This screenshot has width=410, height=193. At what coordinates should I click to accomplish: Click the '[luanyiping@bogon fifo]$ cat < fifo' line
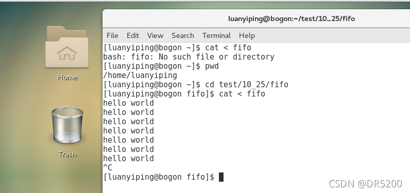pos(184,94)
